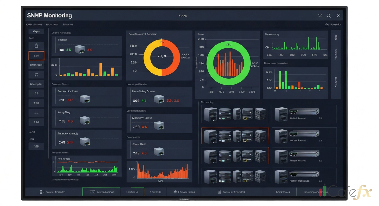The image size is (379, 206).
Task: Switch to the Epider-1028 tab
Action: click(52, 24)
